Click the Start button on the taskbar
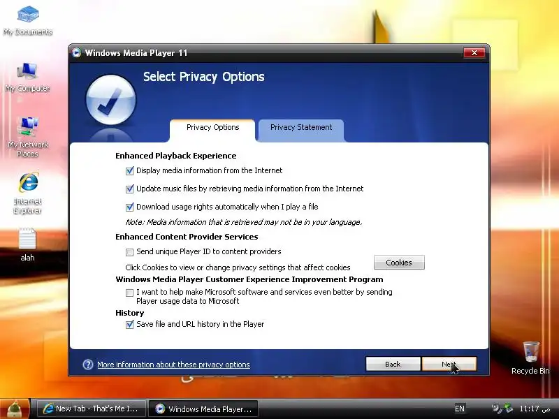The width and height of the screenshot is (559, 419). (15, 409)
